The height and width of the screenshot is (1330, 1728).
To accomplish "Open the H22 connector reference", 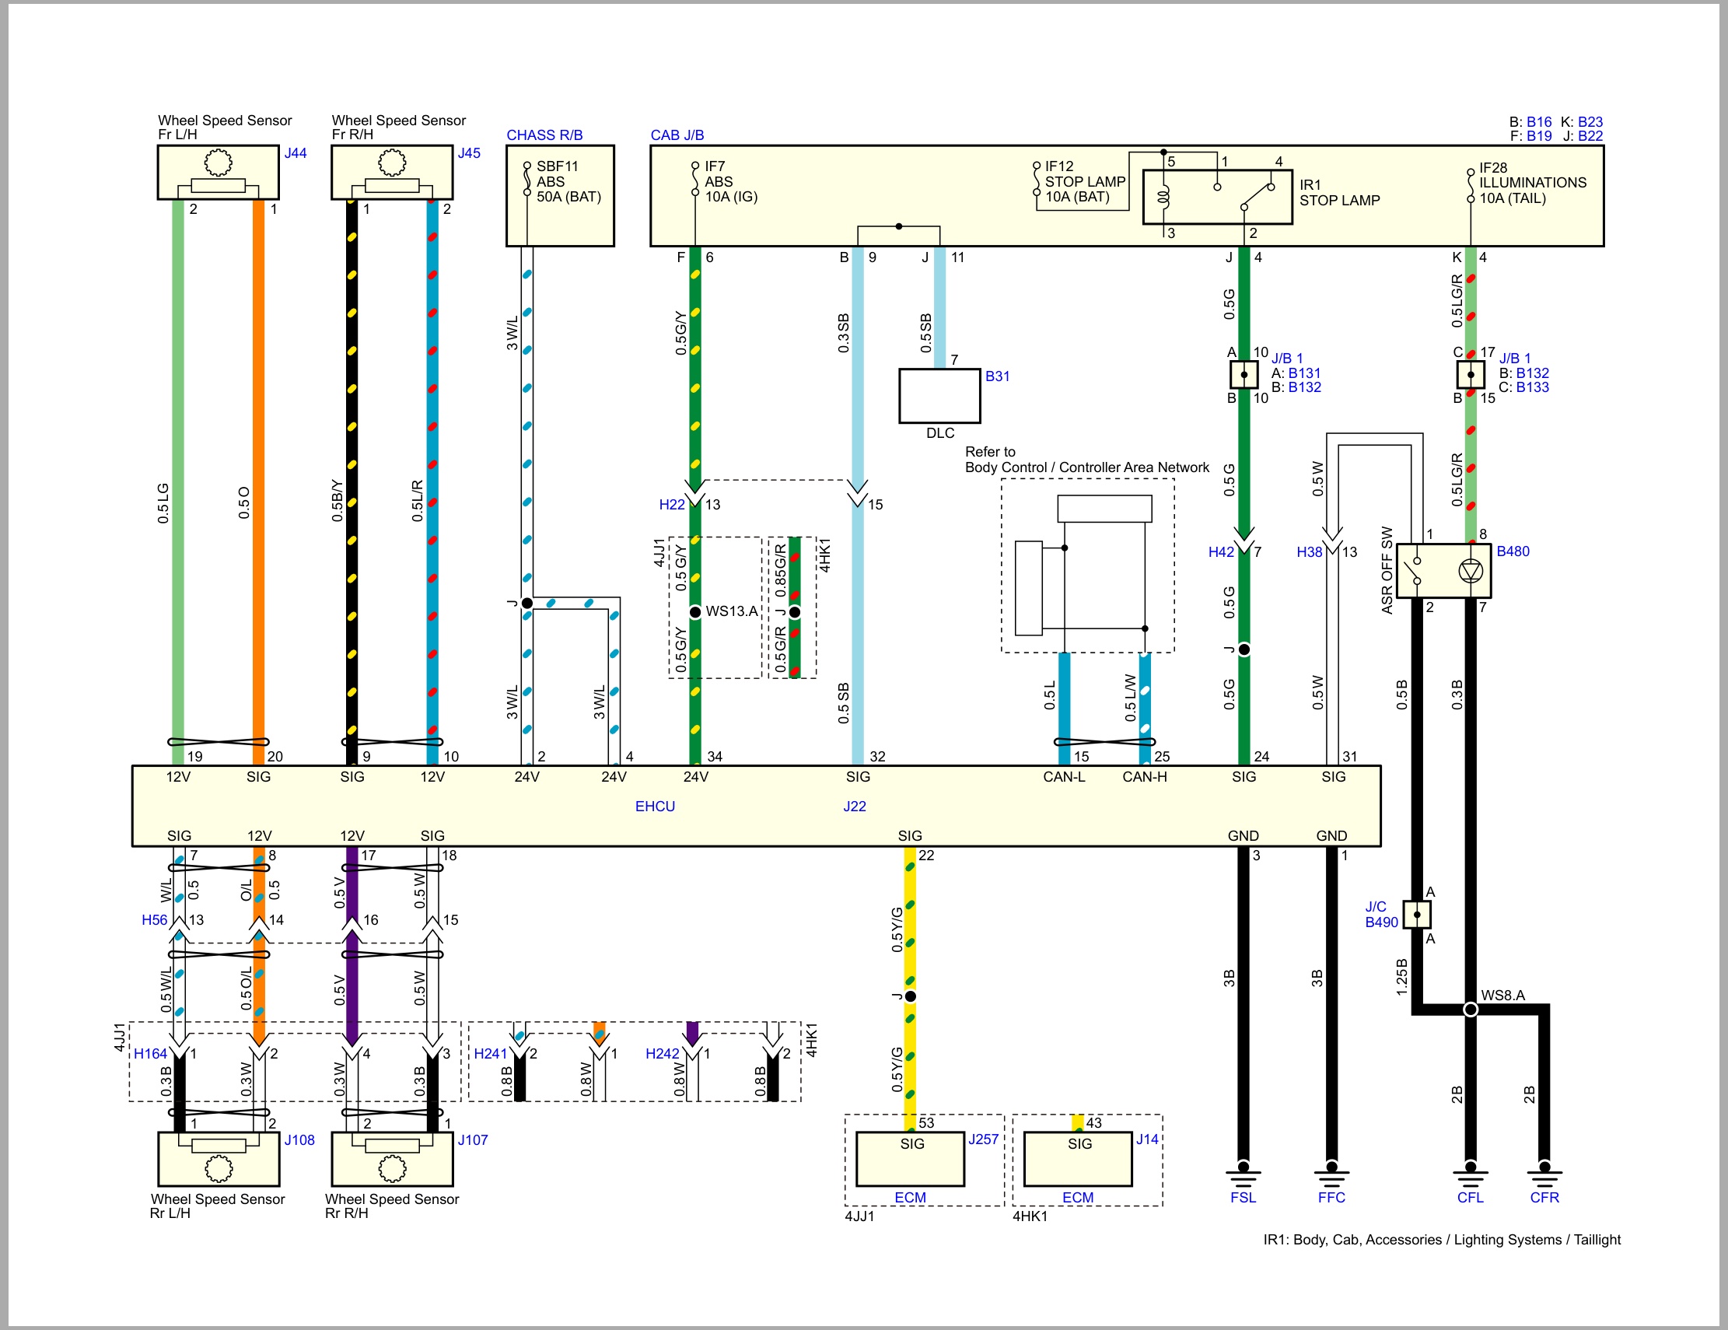I will (x=672, y=505).
